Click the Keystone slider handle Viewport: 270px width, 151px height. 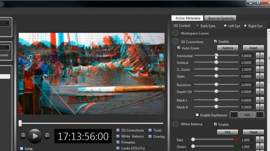[216, 84]
